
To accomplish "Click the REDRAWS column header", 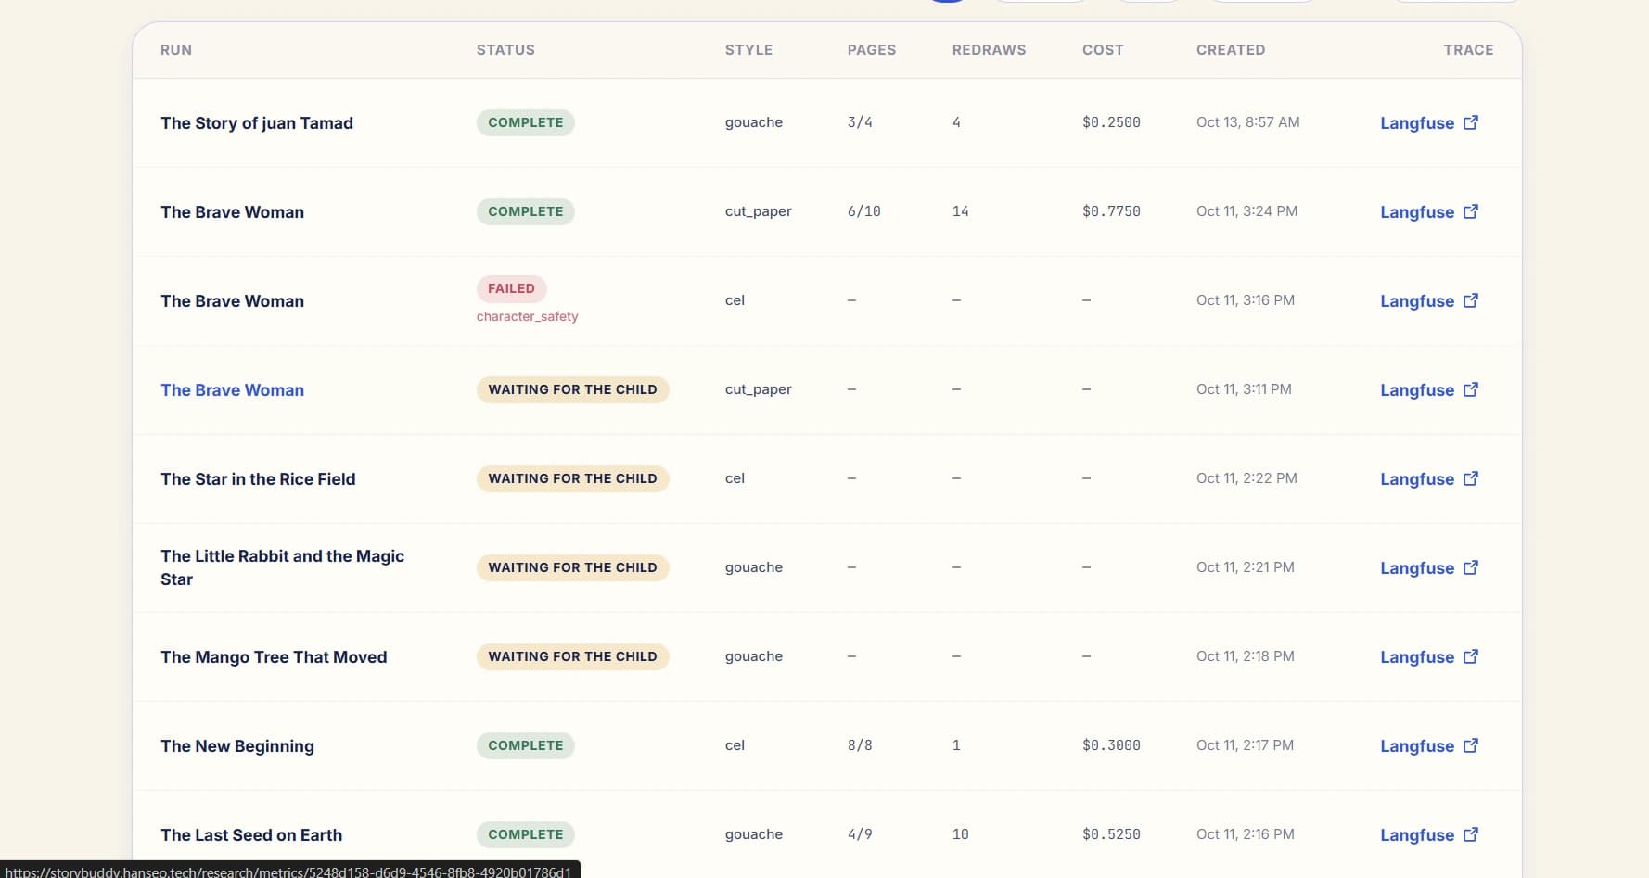I will 989,50.
